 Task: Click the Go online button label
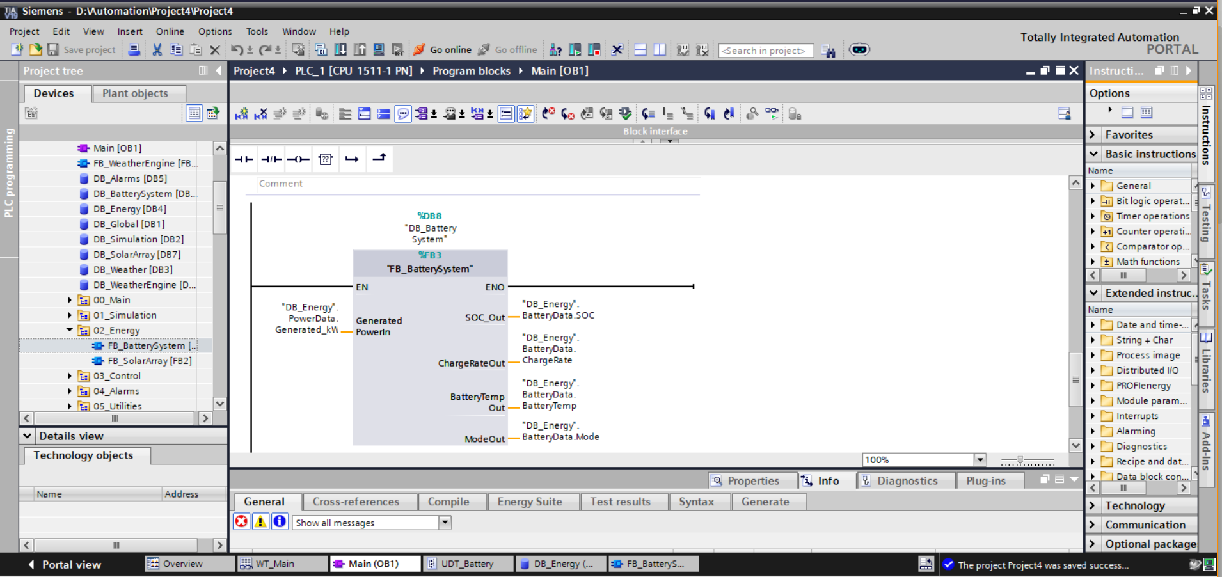point(450,50)
